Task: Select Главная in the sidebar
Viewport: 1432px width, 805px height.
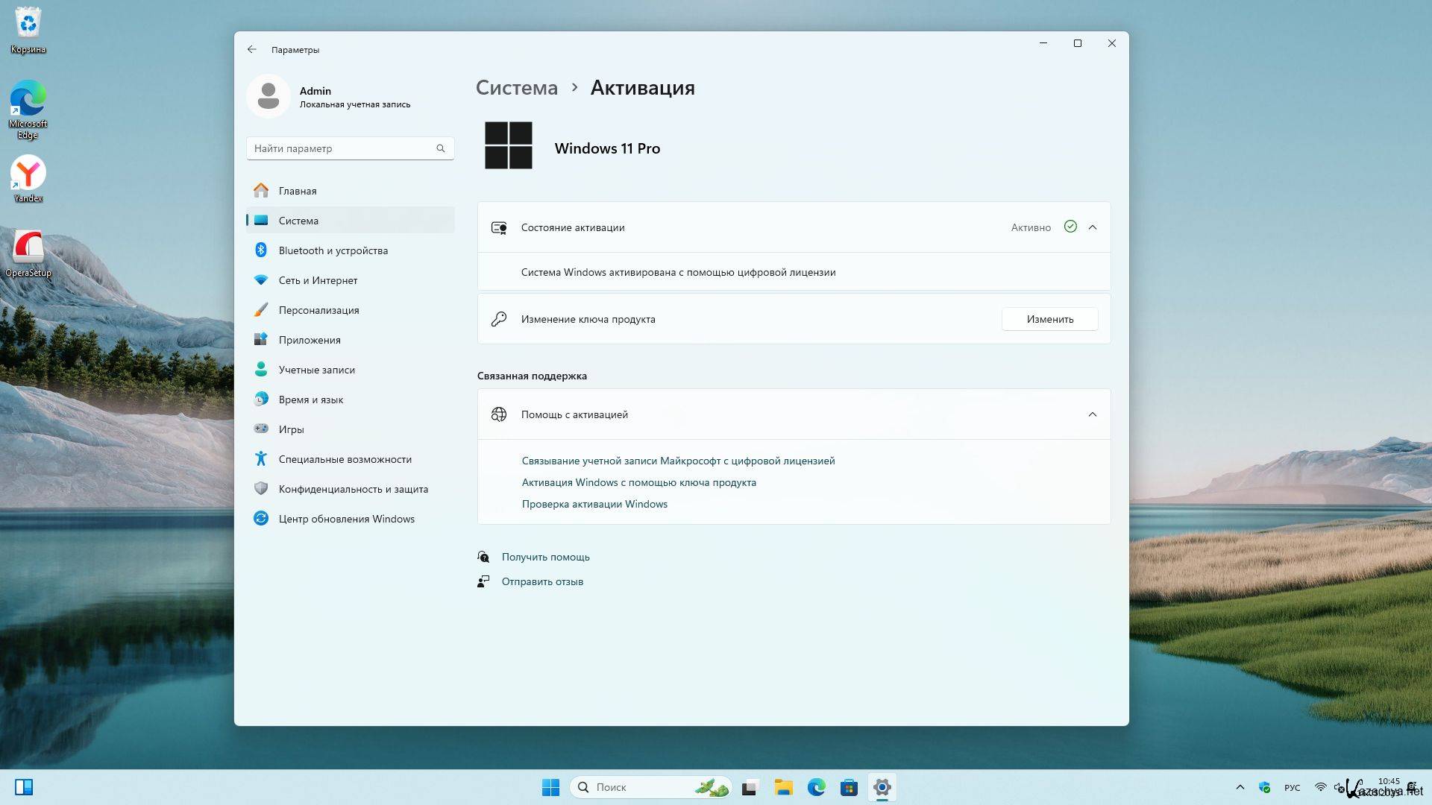Action: coord(298,191)
